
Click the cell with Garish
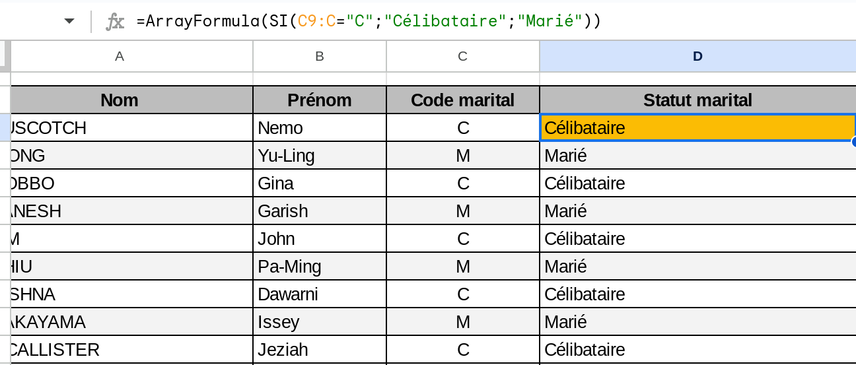pos(320,211)
